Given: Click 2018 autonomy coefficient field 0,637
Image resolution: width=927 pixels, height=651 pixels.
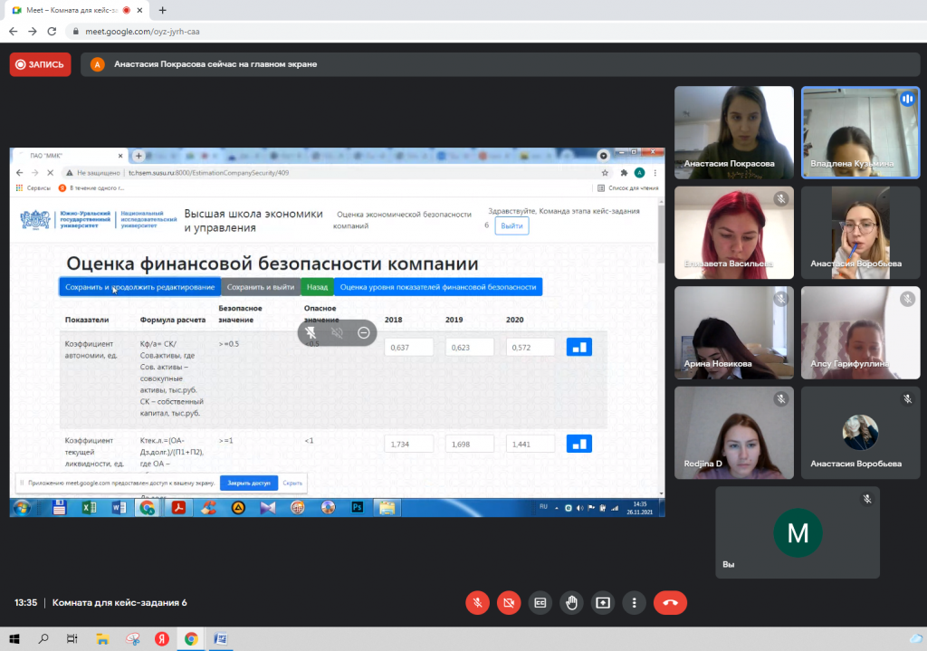Looking at the screenshot, I should pos(408,347).
